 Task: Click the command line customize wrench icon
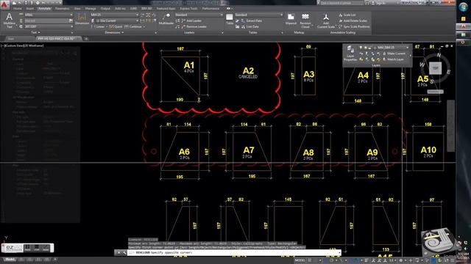124,252
